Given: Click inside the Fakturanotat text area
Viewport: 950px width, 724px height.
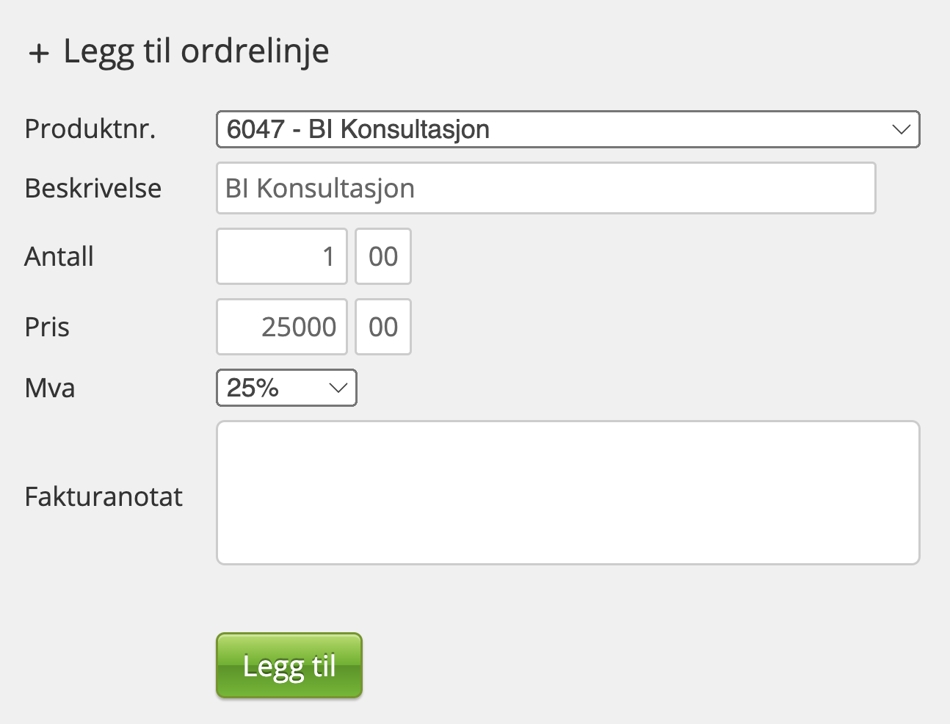Looking at the screenshot, I should [568, 492].
